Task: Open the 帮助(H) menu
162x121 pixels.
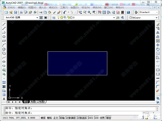Action: [120, 8]
